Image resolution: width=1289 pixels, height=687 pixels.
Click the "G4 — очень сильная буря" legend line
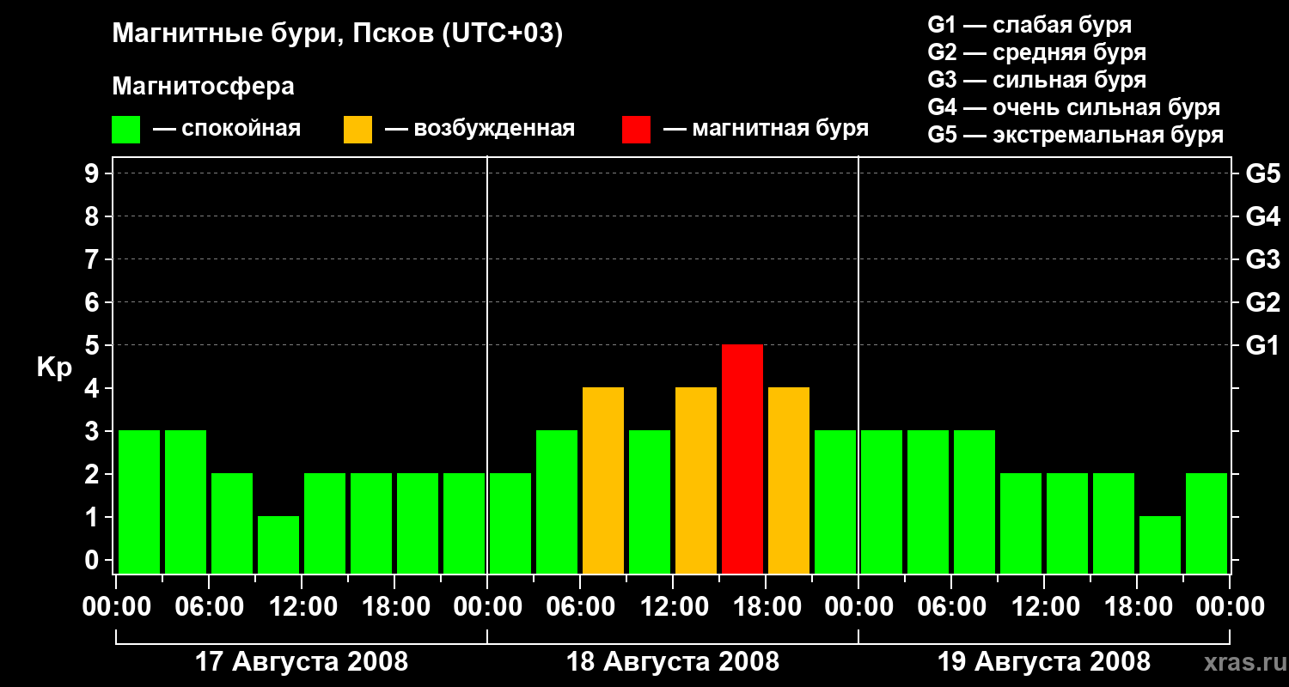1073,107
